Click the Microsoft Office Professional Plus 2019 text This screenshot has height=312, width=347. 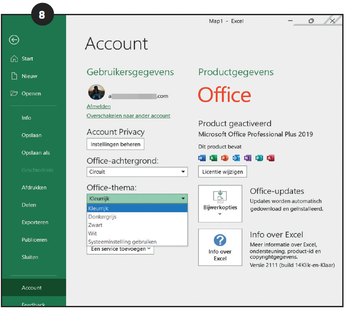click(x=256, y=134)
